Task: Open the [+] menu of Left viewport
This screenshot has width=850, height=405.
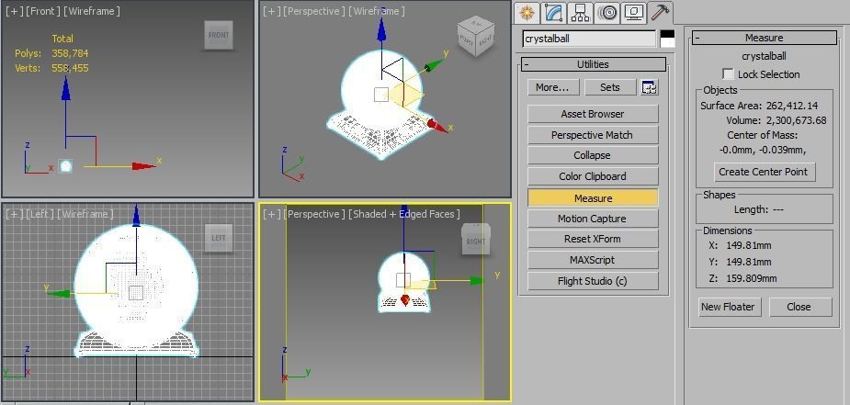Action: (13, 214)
